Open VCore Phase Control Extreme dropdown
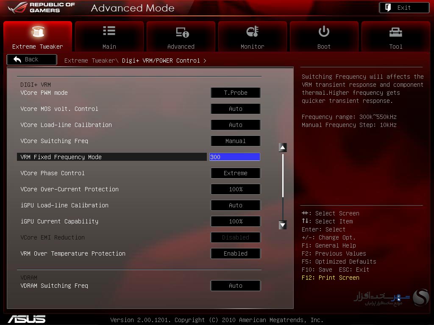 tap(236, 173)
